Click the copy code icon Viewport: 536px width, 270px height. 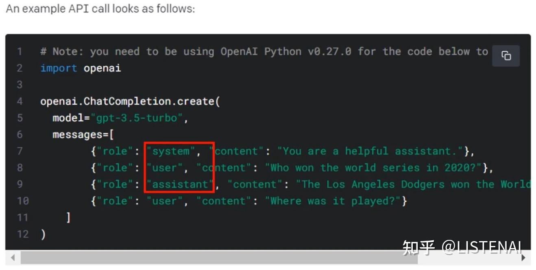click(506, 56)
